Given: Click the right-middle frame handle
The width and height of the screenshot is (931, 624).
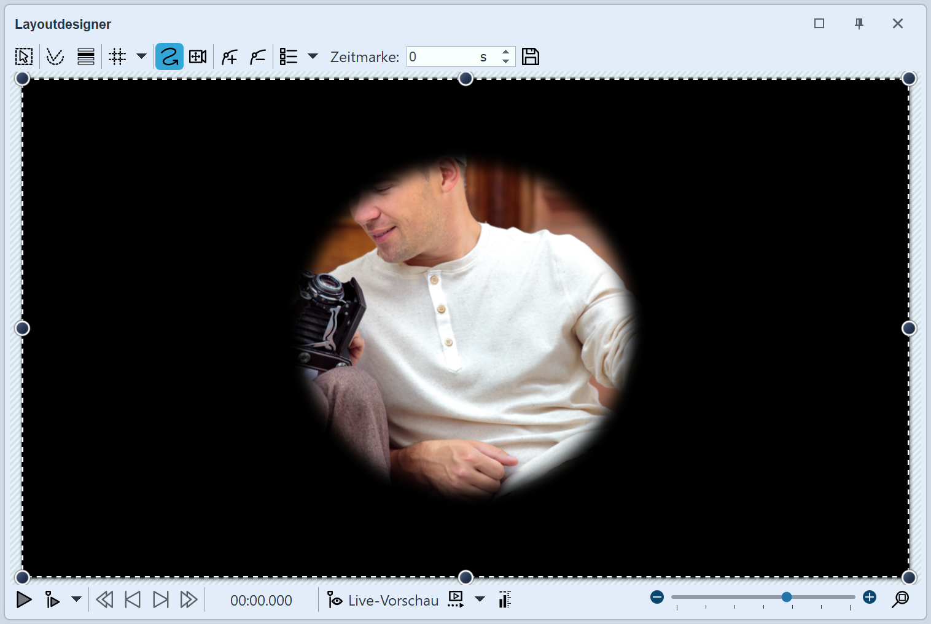Looking at the screenshot, I should point(910,329).
